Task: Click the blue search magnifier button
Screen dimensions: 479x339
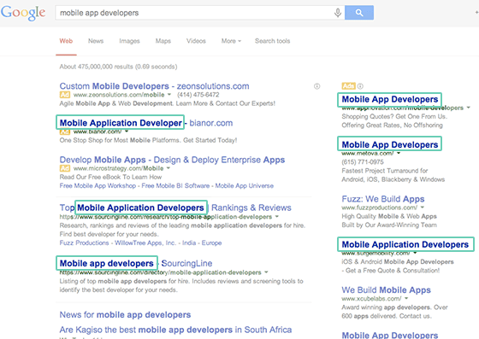Action: (359, 13)
